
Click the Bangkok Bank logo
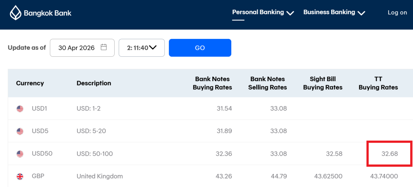coord(40,13)
